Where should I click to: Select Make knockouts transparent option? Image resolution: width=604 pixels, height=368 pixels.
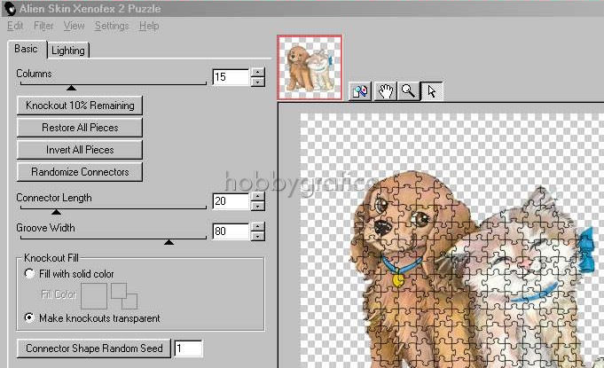click(31, 317)
